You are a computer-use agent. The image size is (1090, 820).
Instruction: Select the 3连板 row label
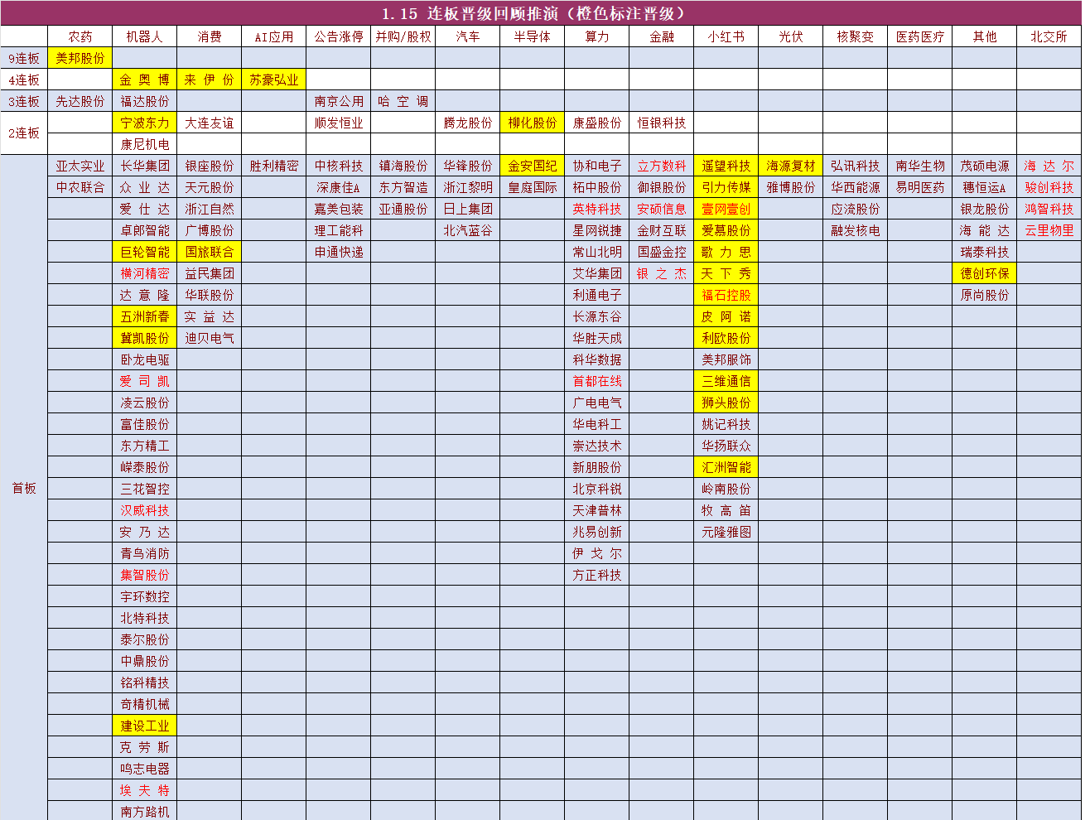click(24, 101)
